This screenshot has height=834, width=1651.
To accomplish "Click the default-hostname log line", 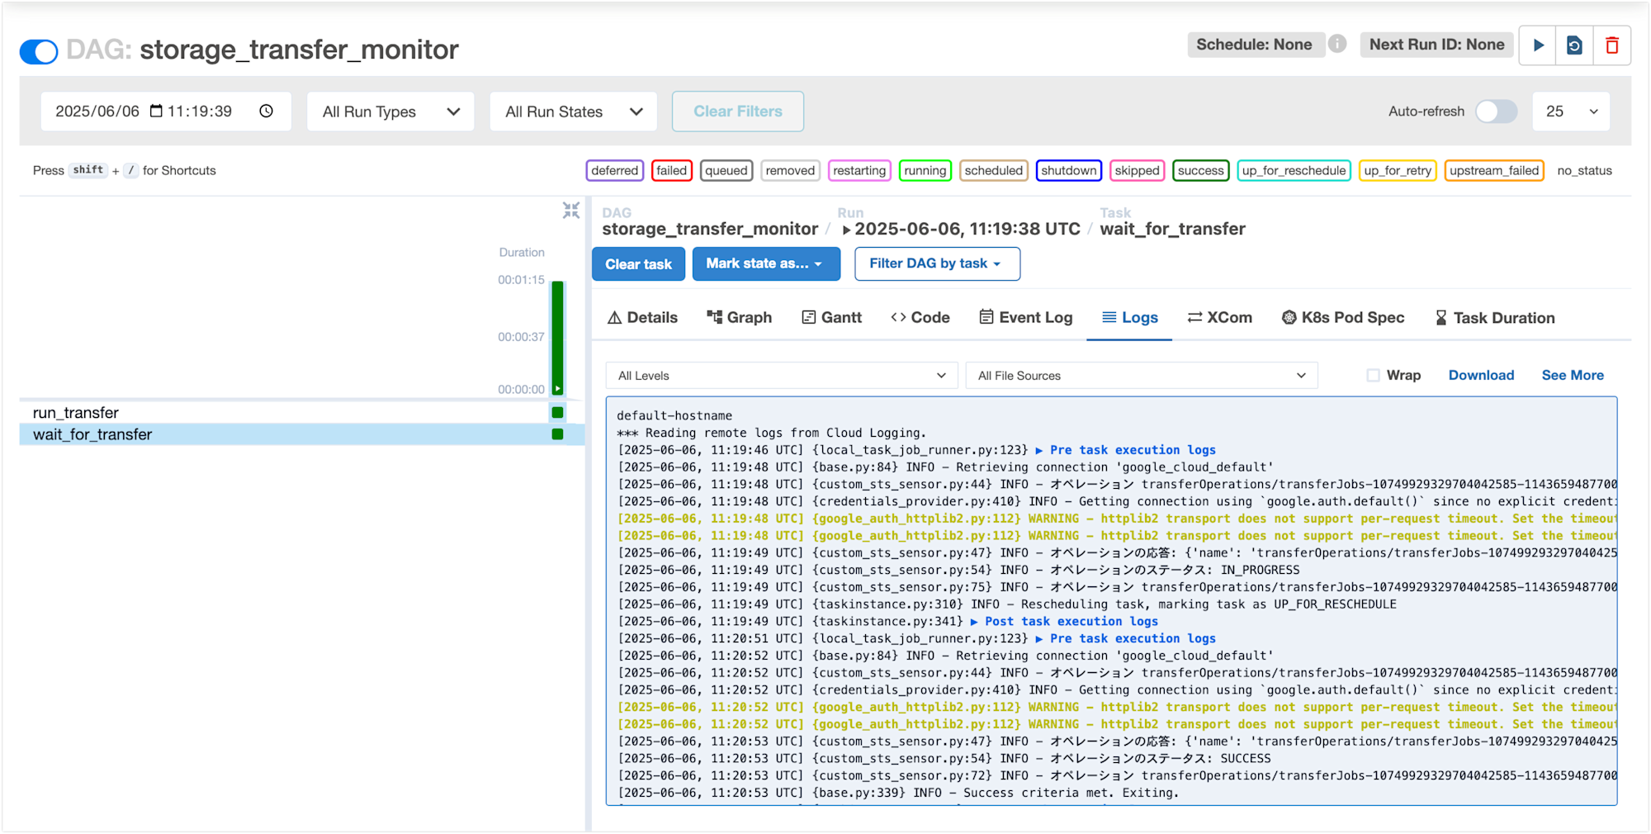I will pyautogui.click(x=674, y=416).
